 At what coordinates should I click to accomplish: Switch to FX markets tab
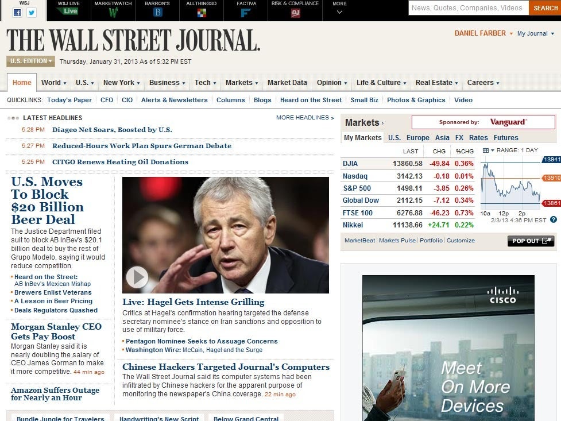click(459, 138)
